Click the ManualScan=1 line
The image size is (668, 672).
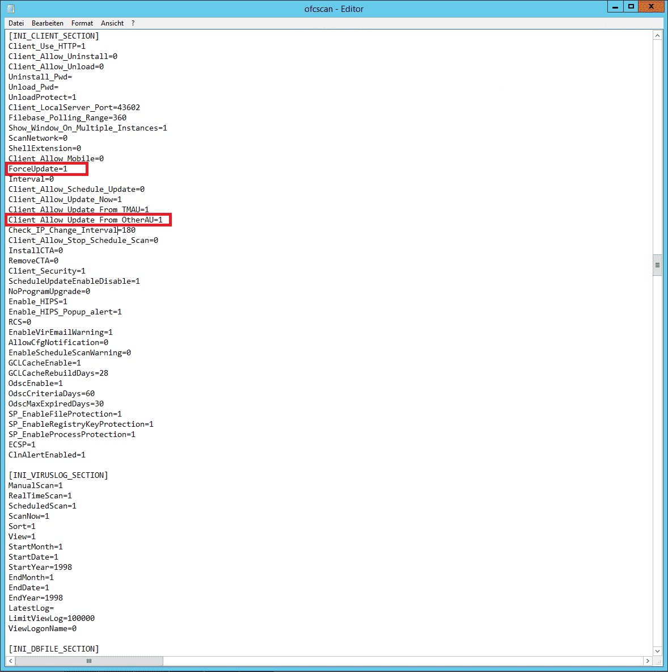36,486
